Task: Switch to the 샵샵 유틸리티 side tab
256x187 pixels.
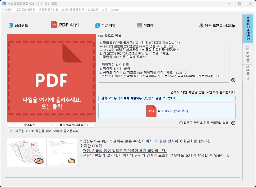Action: coord(248,53)
